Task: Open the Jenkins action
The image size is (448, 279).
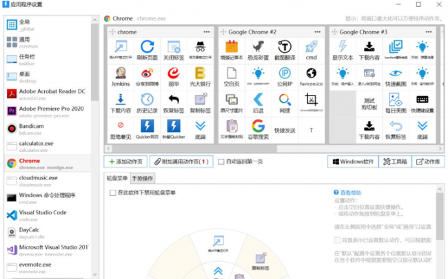Action: (121, 76)
